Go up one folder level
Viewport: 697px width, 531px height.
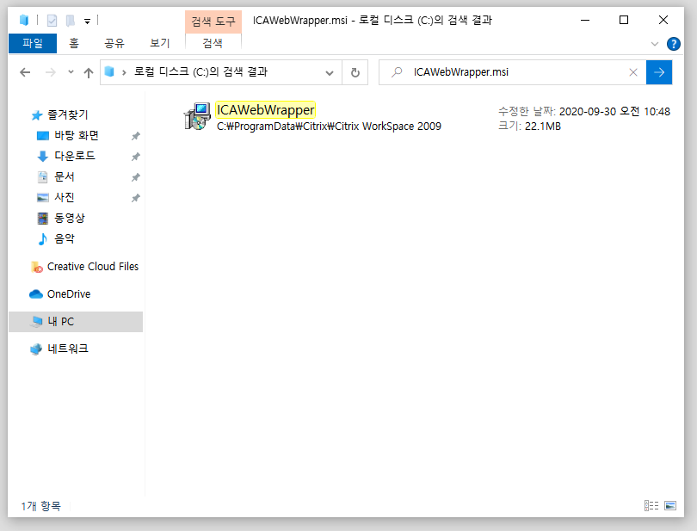[89, 72]
